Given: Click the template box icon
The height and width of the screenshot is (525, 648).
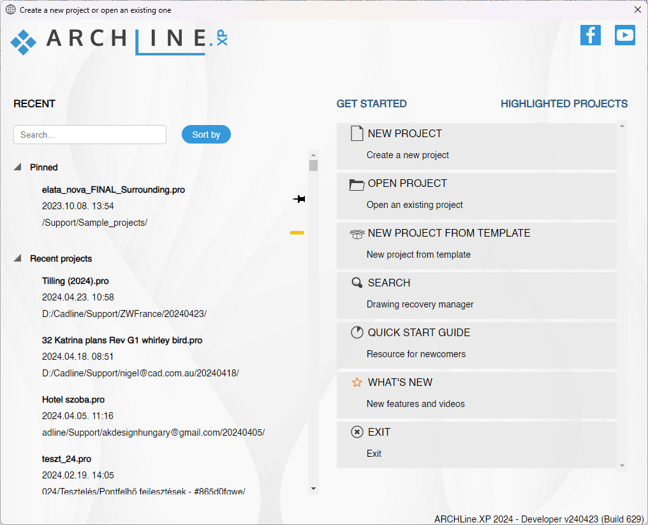Looking at the screenshot, I should 357,234.
